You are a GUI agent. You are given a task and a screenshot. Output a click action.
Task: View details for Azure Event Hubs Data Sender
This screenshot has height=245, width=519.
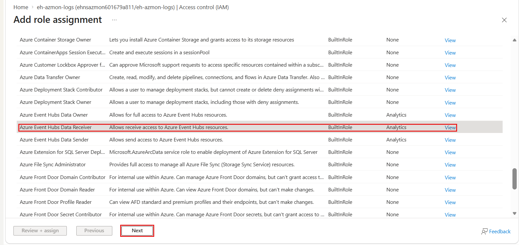point(450,140)
